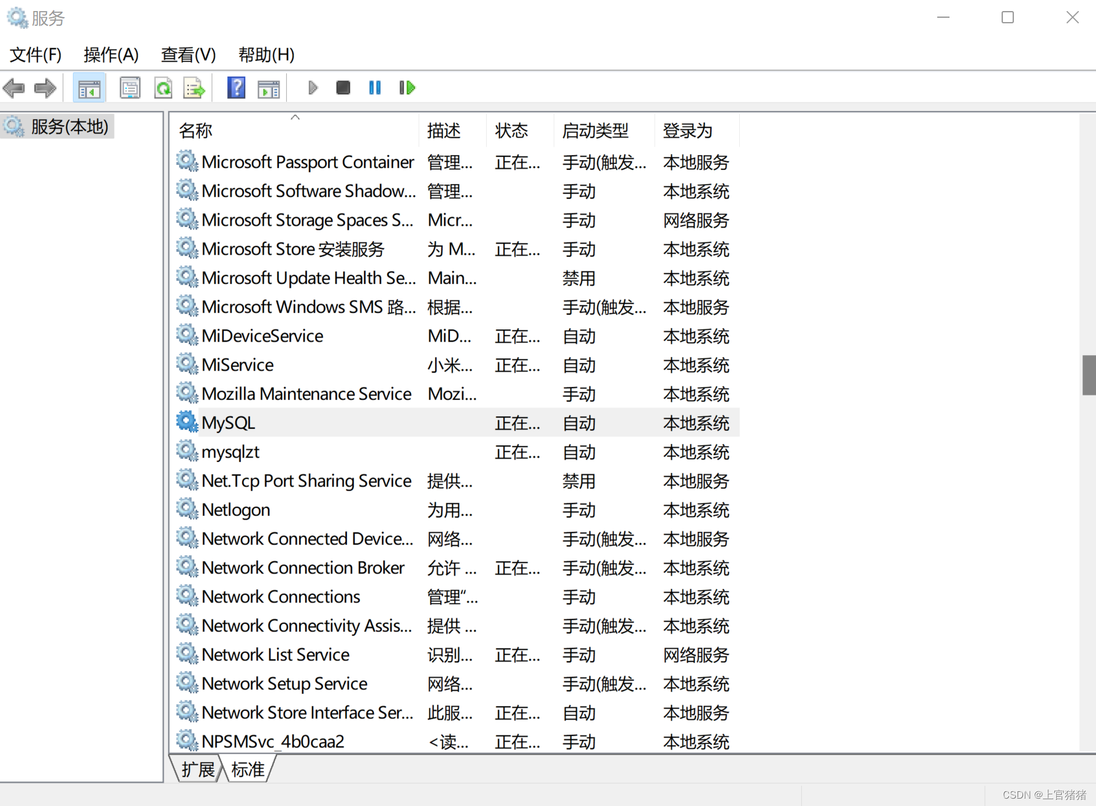This screenshot has width=1096, height=806.
Task: Click the vertical scrollbar thumb
Action: (x=1089, y=375)
